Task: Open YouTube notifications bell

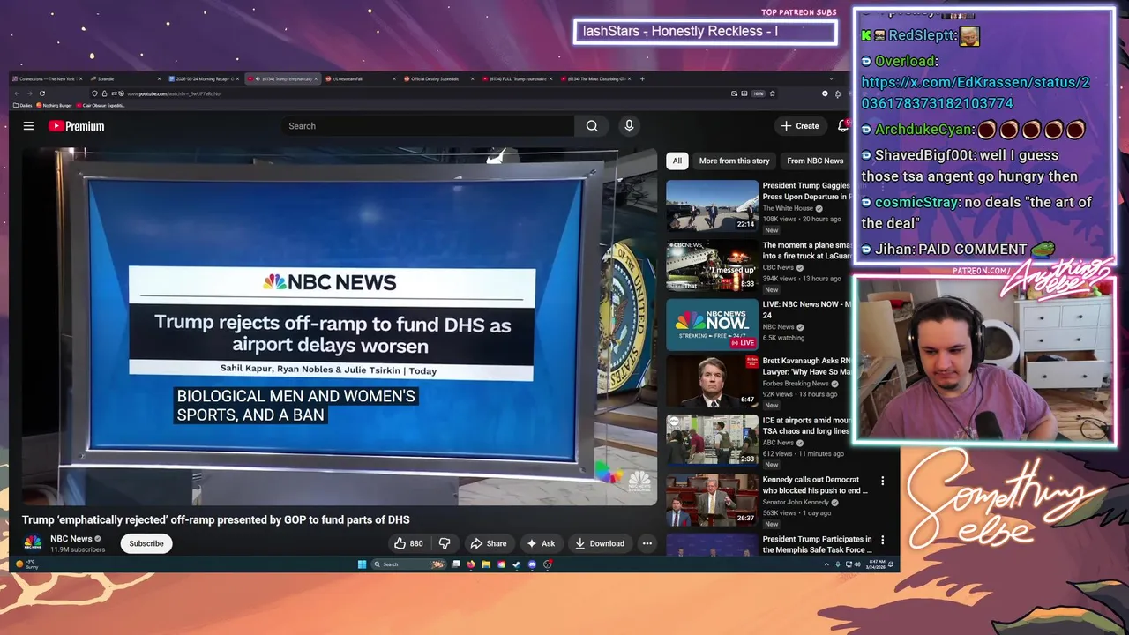Action: point(843,126)
